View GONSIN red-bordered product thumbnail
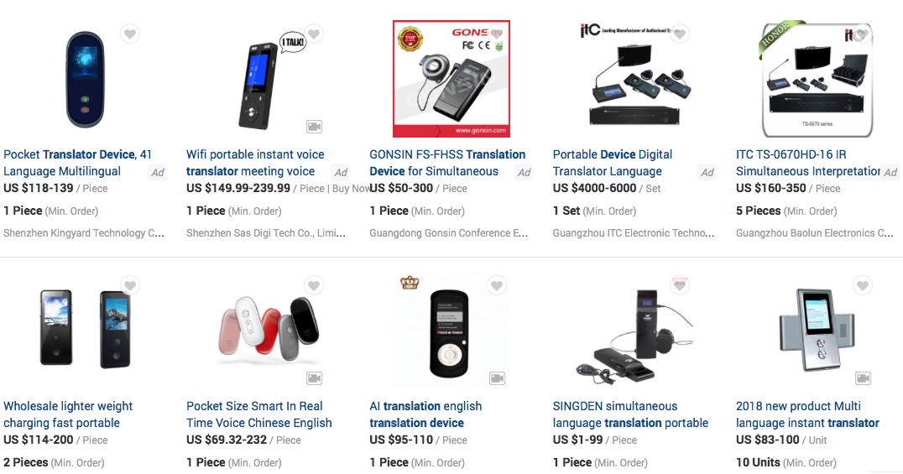Viewport: 903px width, 474px height. tap(451, 79)
